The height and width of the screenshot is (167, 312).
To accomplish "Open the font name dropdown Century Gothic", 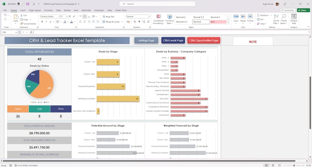I will click(59, 16).
